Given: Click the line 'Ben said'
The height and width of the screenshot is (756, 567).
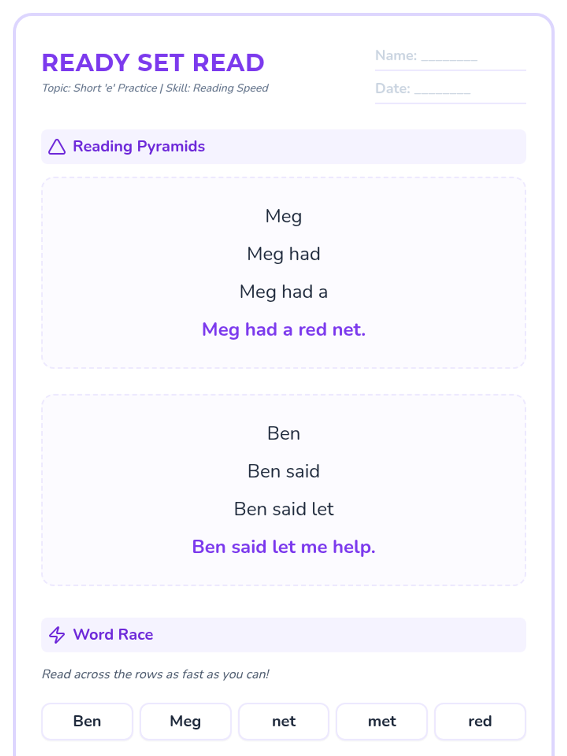Looking at the screenshot, I should (283, 471).
